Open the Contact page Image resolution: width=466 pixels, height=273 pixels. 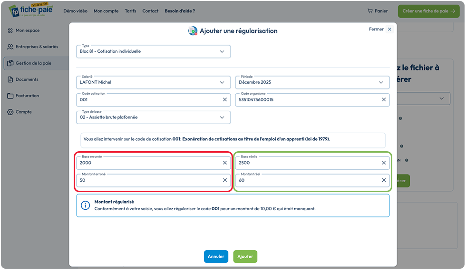(150, 11)
